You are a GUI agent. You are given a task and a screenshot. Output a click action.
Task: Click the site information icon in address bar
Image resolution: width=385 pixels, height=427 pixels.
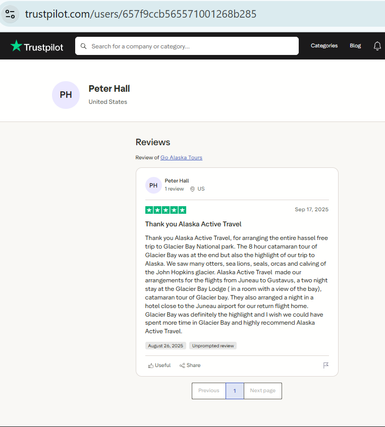coord(10,14)
